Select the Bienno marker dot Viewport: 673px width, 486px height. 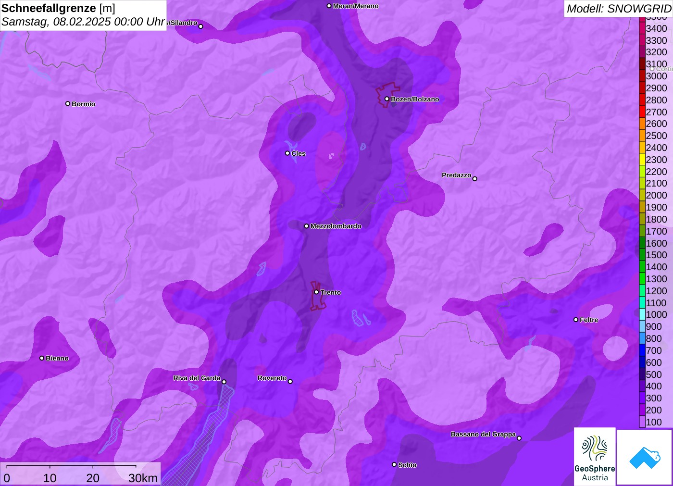pyautogui.click(x=42, y=358)
